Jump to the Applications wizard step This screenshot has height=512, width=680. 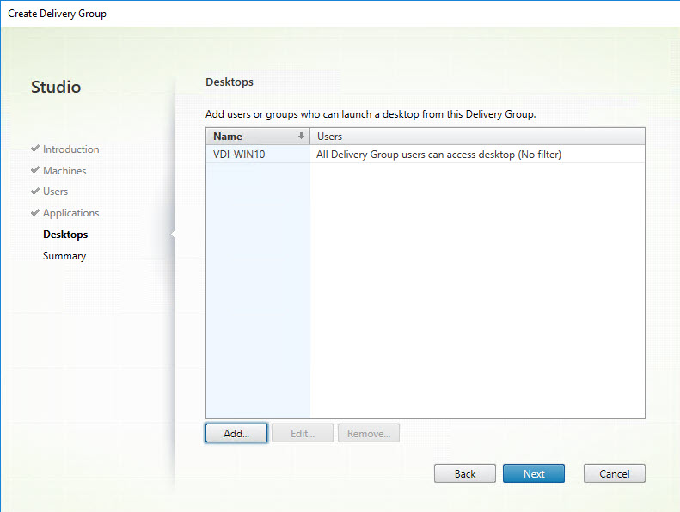[x=70, y=213]
